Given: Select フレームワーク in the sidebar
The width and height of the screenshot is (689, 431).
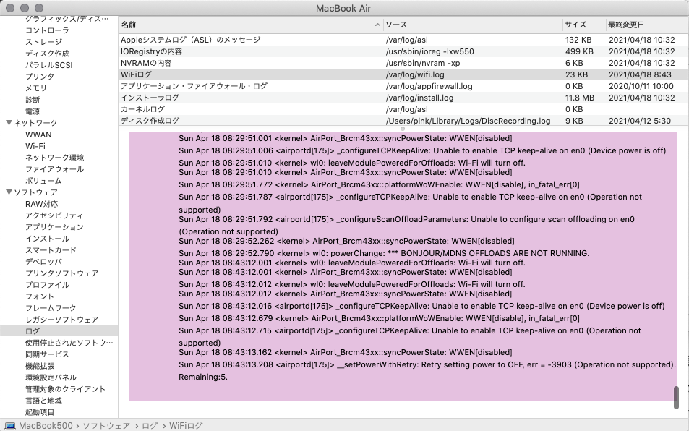Looking at the screenshot, I should [x=51, y=308].
